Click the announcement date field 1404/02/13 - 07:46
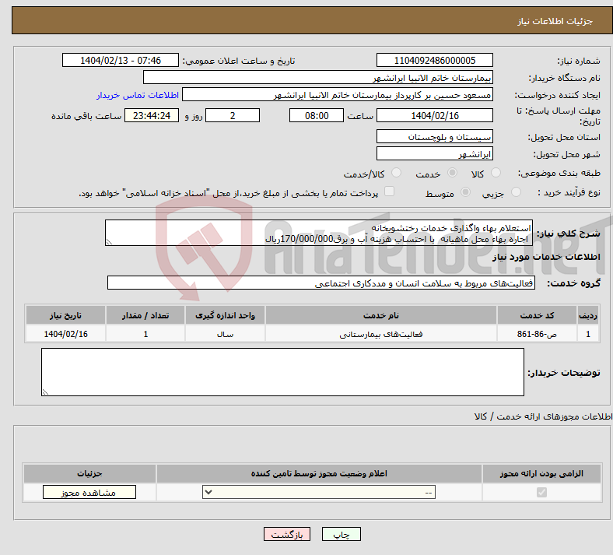Screen dimensions: 613x555 coord(121,60)
